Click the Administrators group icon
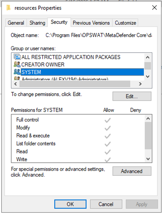This screenshot has height=214, width=162. point(17,78)
